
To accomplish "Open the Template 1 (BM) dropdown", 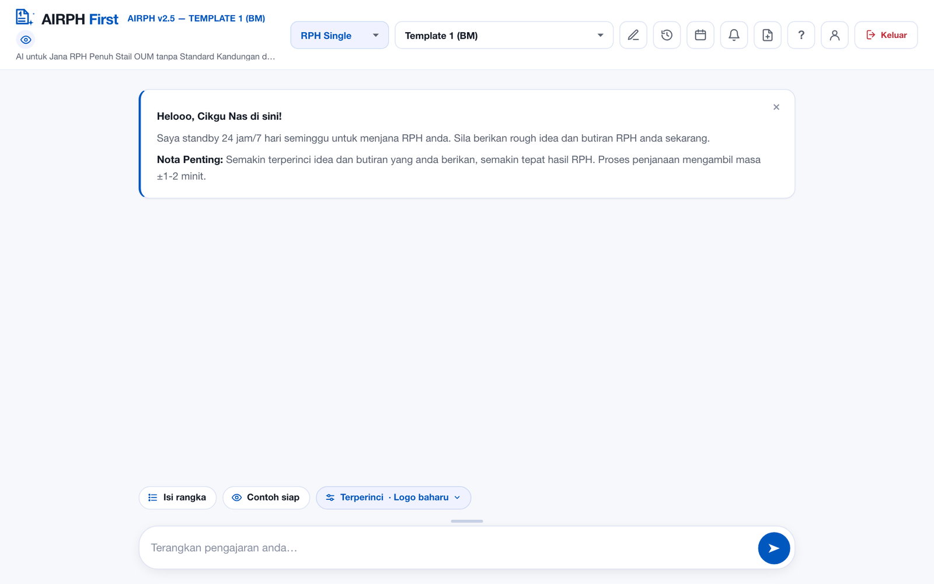I will pos(504,35).
